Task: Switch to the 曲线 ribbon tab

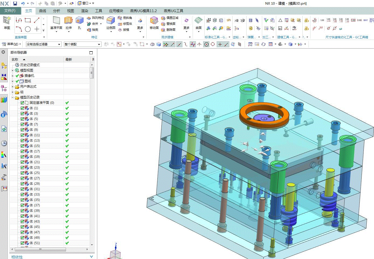Action: (x=43, y=11)
